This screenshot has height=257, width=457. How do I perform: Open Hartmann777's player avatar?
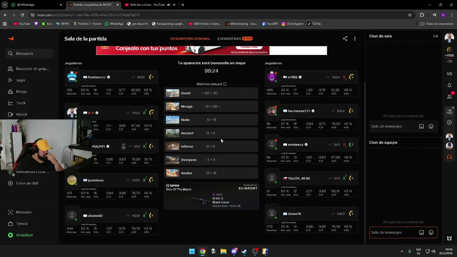tap(272, 111)
